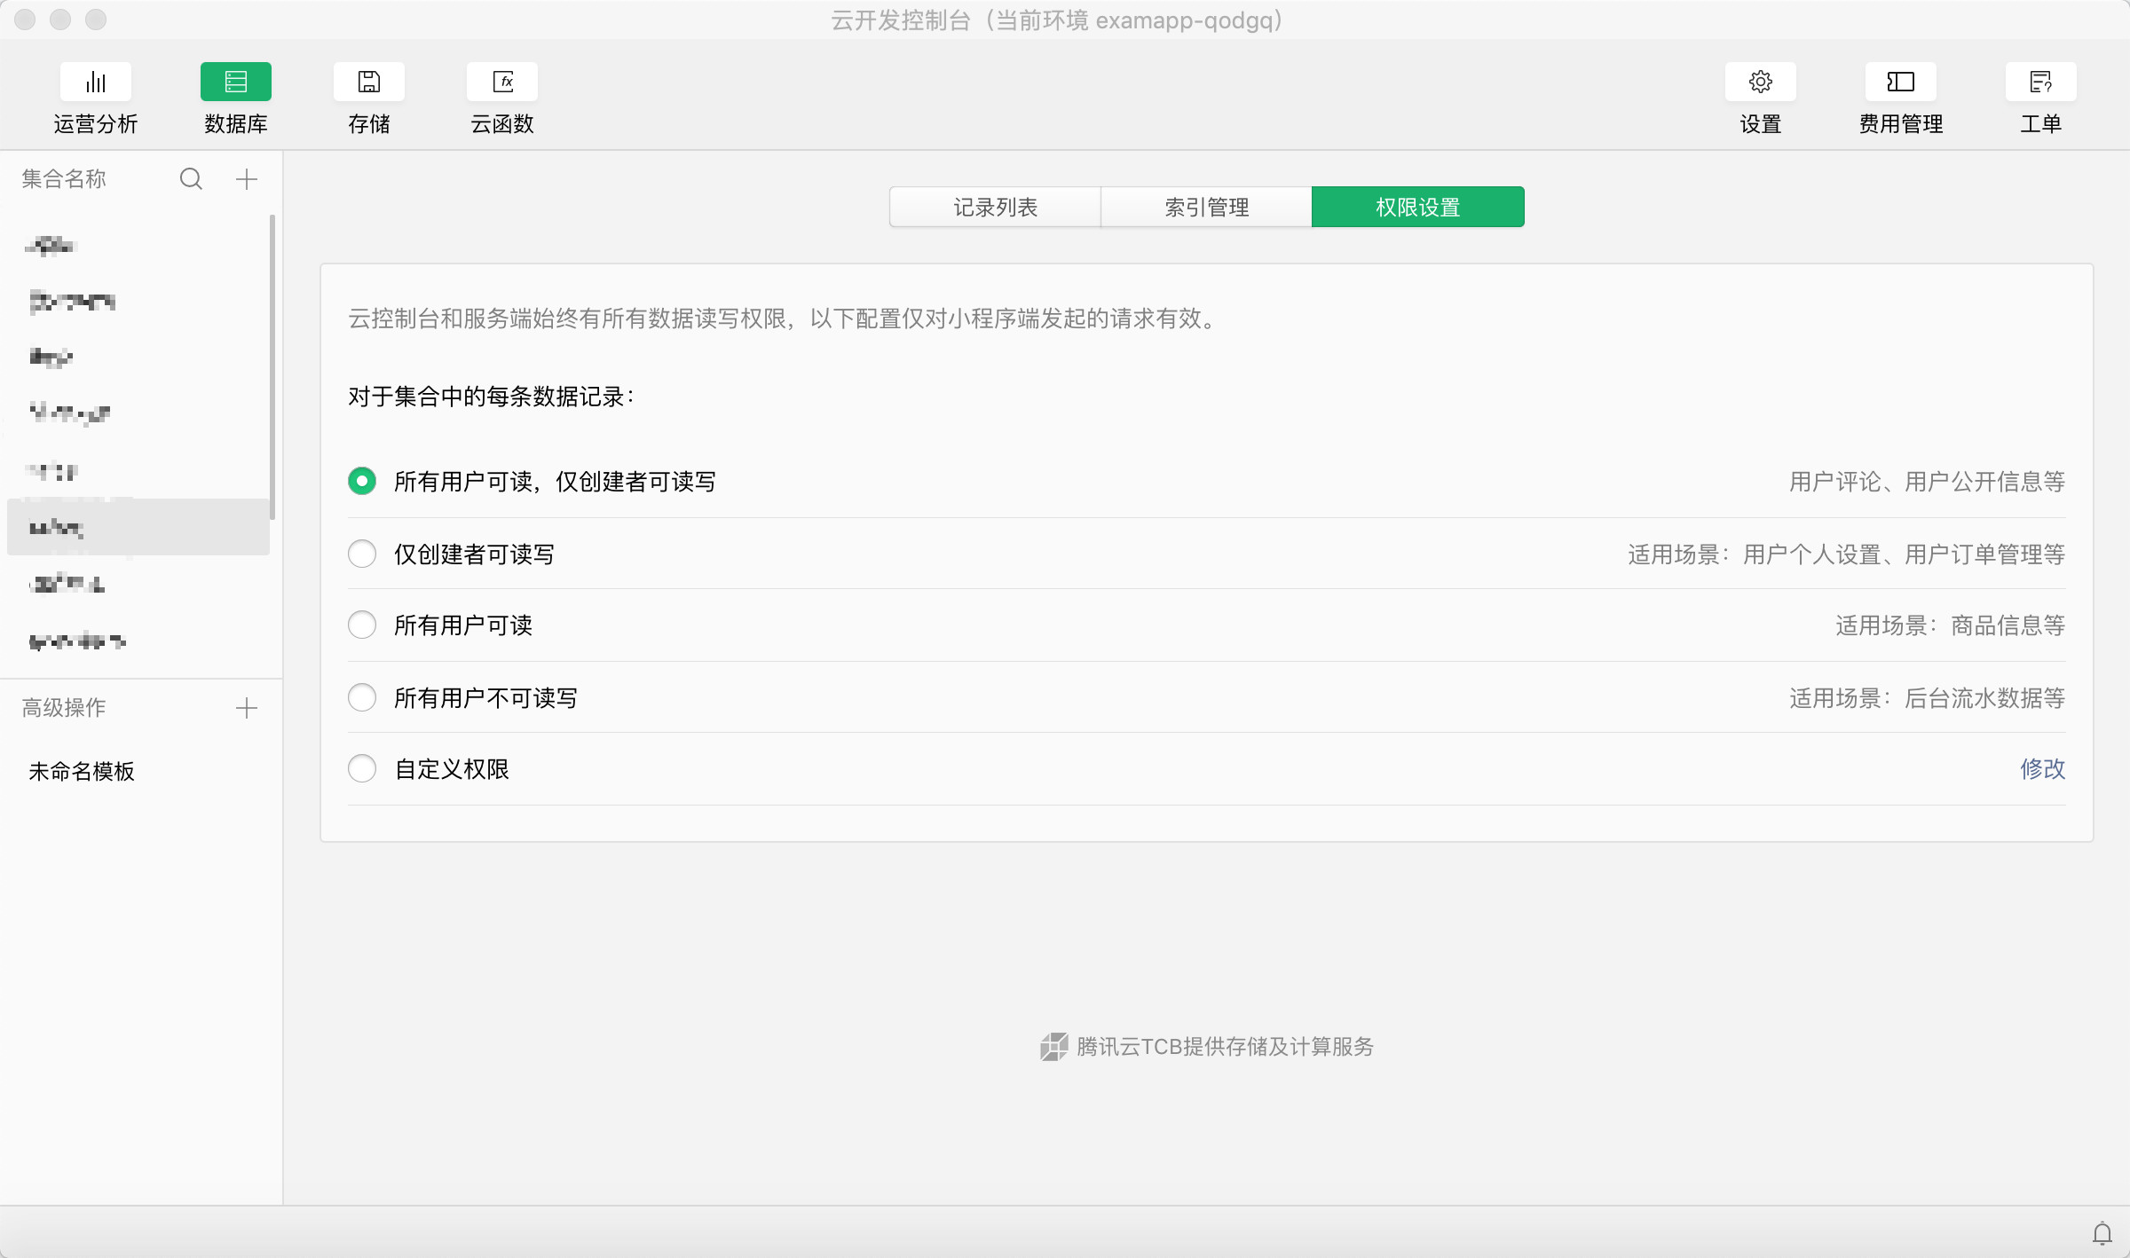Open the 费用管理 billing icon
The image size is (2130, 1258).
1900,83
